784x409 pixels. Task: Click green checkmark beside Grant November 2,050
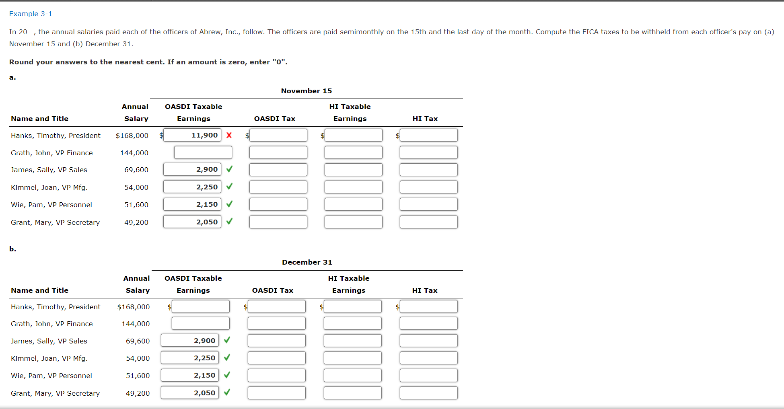(229, 222)
